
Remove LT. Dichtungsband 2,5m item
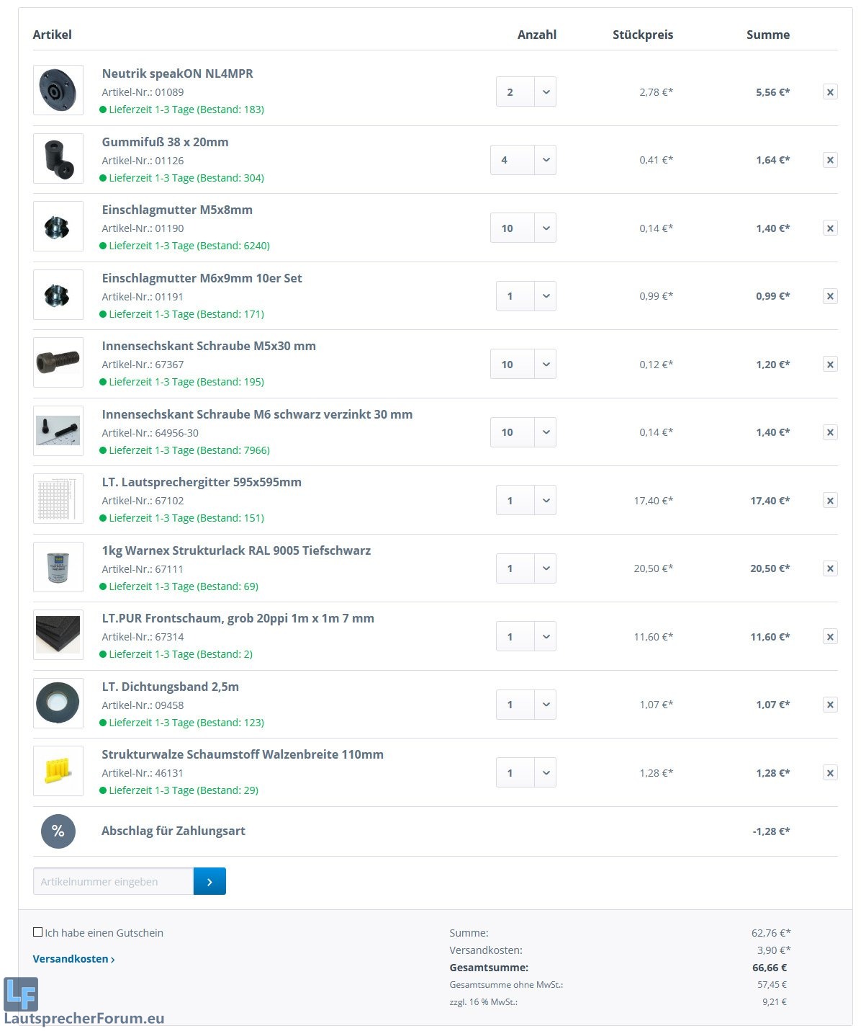830,705
